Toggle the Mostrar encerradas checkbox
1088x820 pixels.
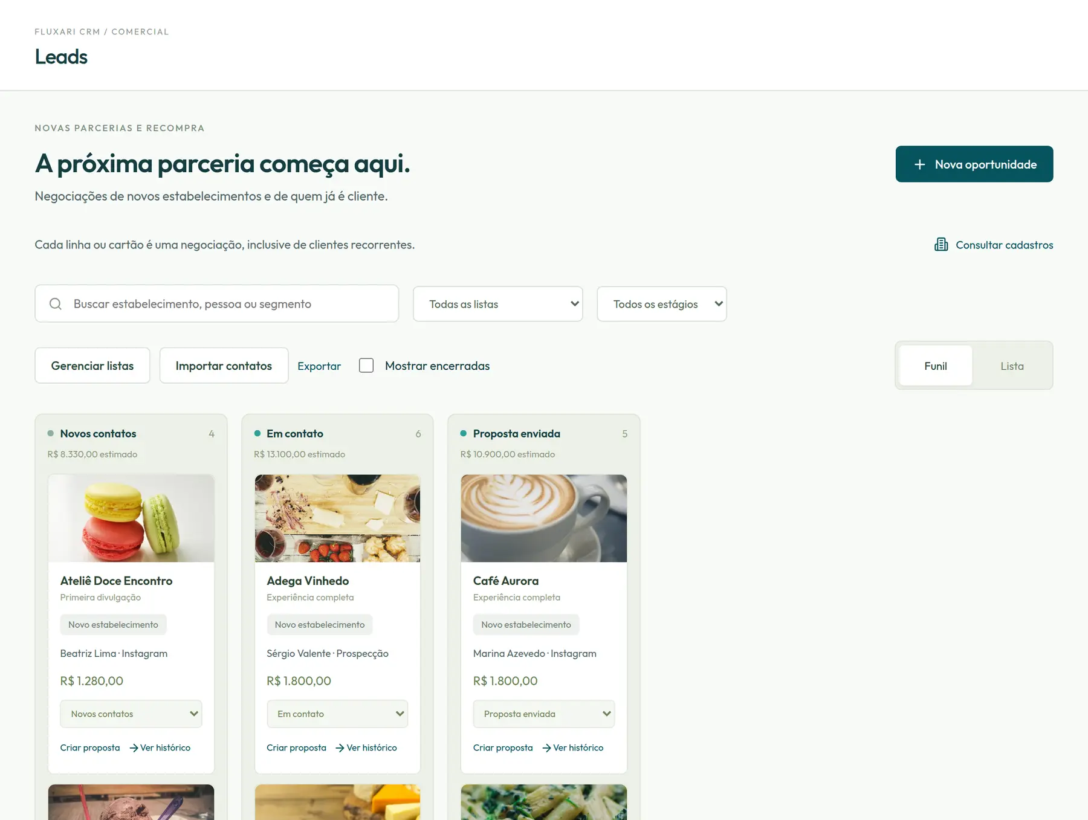(366, 366)
